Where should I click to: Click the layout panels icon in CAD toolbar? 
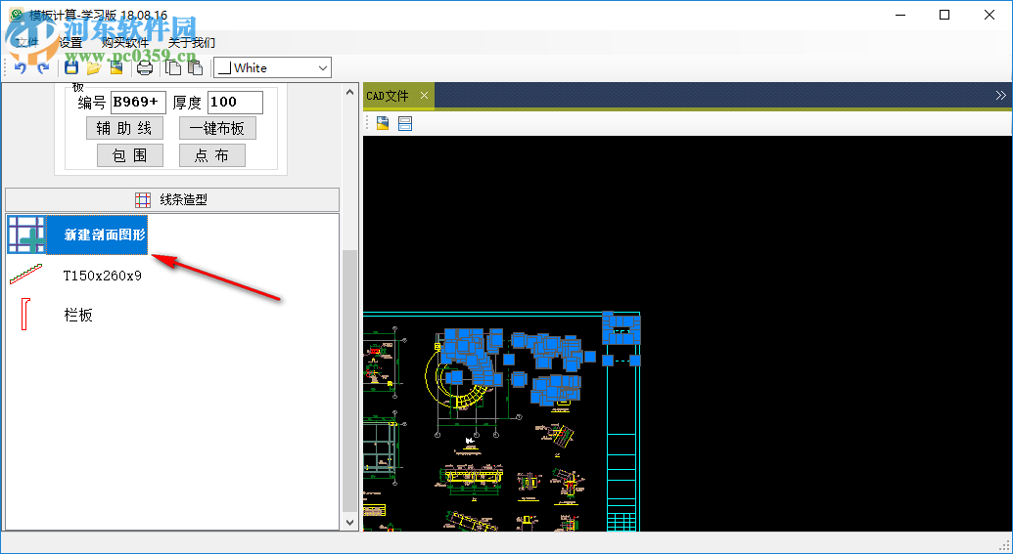pos(405,123)
